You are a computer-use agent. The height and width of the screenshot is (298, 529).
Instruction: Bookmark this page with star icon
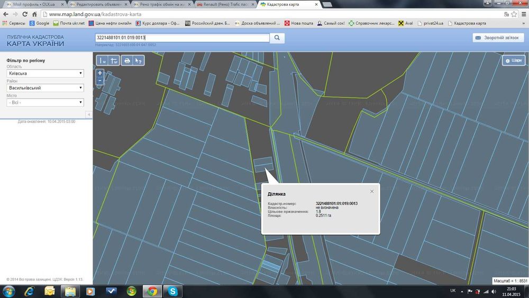(x=514, y=14)
